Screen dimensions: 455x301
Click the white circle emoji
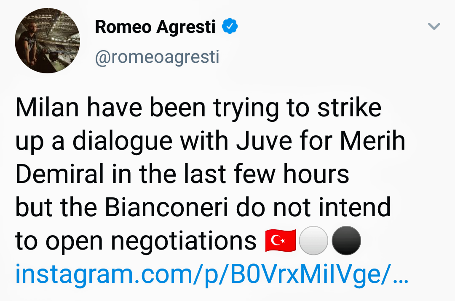(313, 241)
